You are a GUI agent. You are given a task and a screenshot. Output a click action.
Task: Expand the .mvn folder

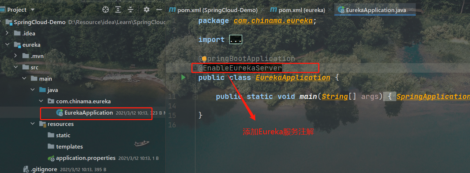tap(15, 56)
